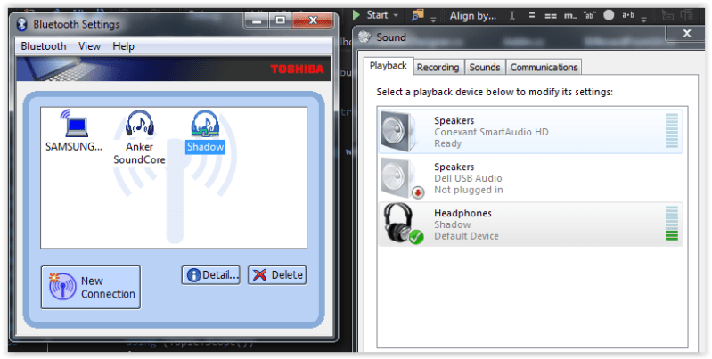This screenshot has width=712, height=359.
Task: Click the Start debug button label
Action: click(x=377, y=15)
